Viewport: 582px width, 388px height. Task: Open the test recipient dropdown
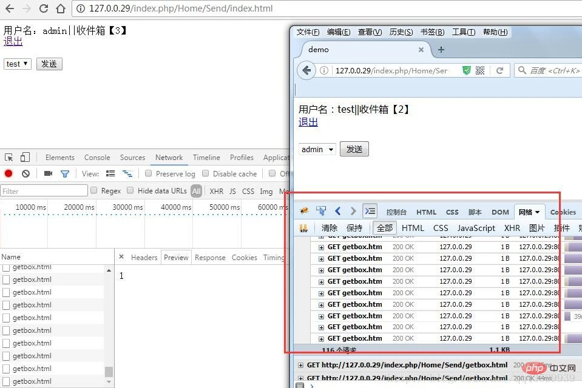coord(17,64)
